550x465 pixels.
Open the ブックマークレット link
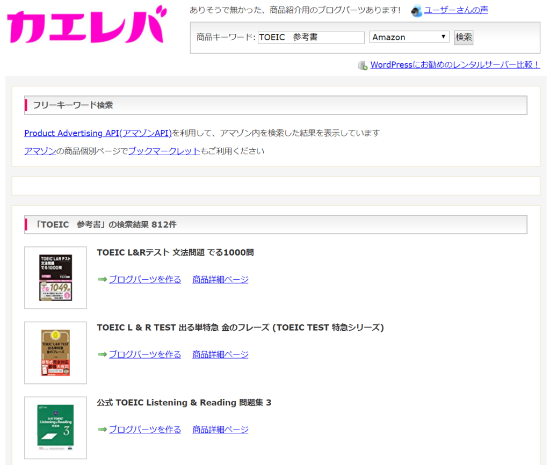164,151
